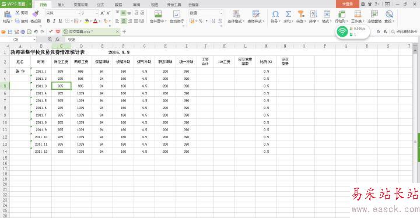The image size is (420, 218).
Task: Click the Print icon in quick toolbar
Action: click(23, 31)
